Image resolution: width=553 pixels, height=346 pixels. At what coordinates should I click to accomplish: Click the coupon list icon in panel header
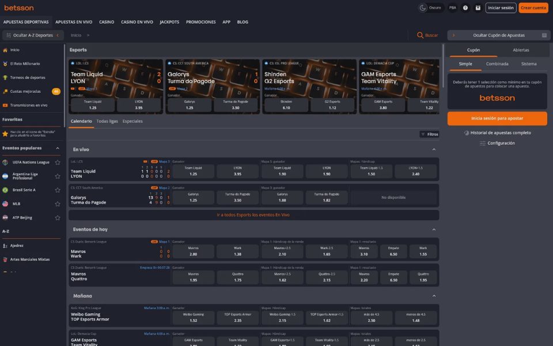click(x=544, y=35)
